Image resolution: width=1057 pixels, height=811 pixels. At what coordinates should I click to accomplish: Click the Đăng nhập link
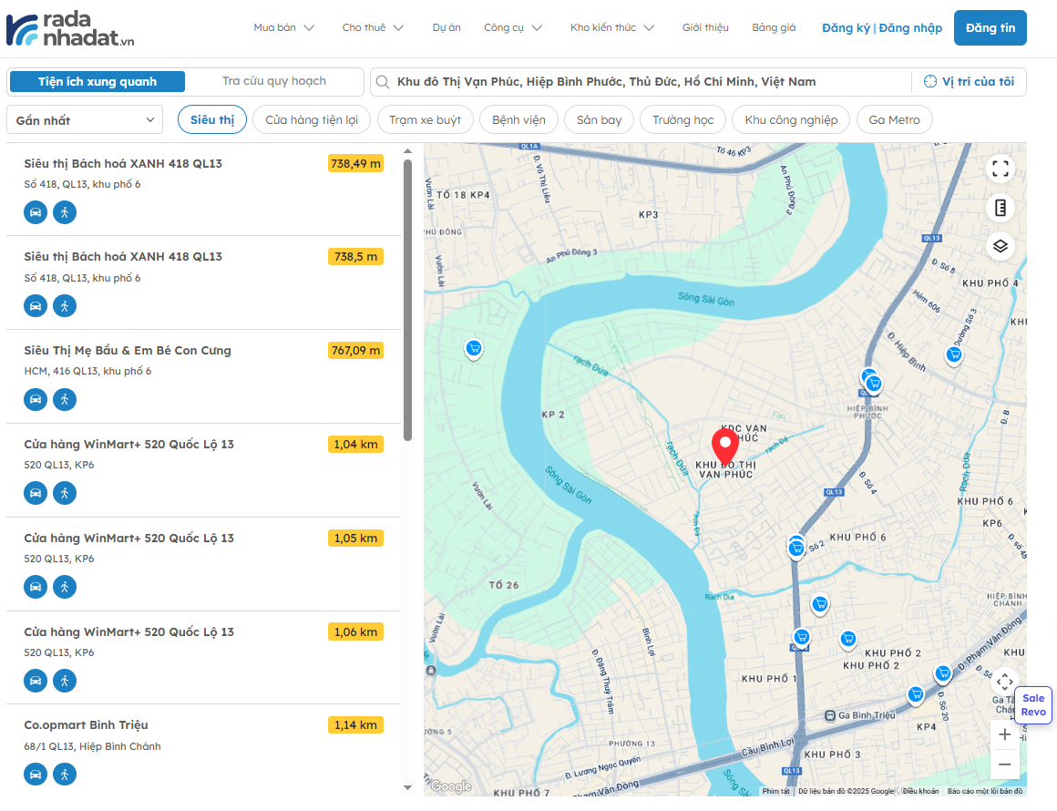coord(910,27)
